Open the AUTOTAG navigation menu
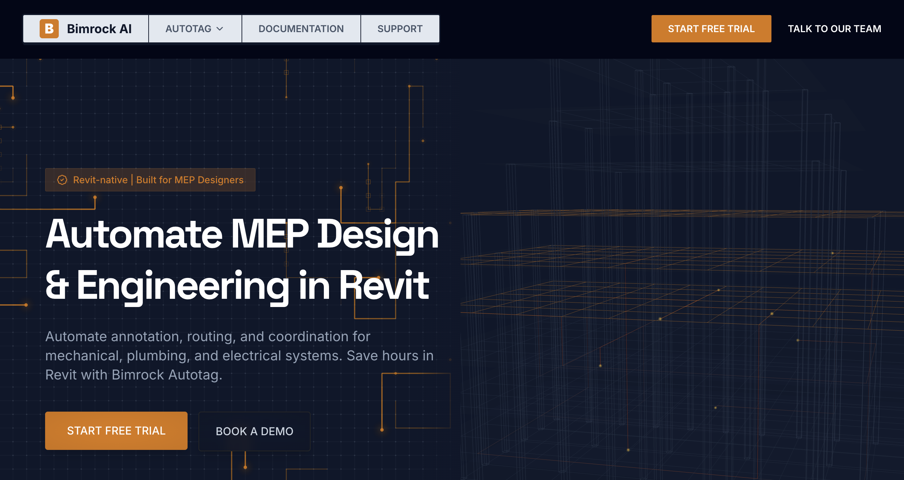The width and height of the screenshot is (904, 480). (x=189, y=29)
